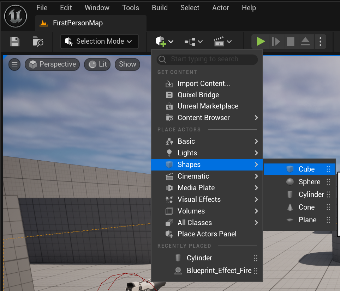The width and height of the screenshot is (340, 291).
Task: Focus the 'Start typing to search' field
Action: coord(207,59)
